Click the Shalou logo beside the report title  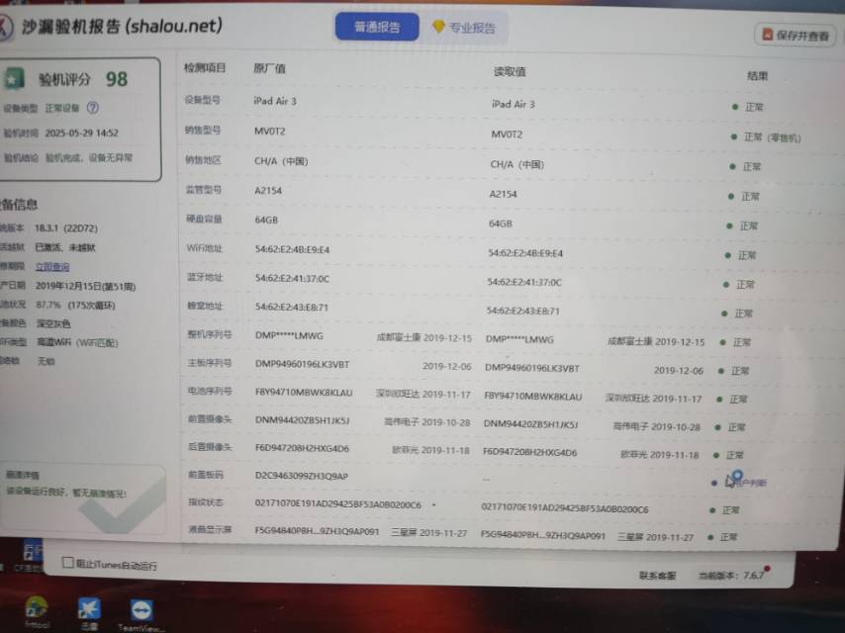point(5,27)
